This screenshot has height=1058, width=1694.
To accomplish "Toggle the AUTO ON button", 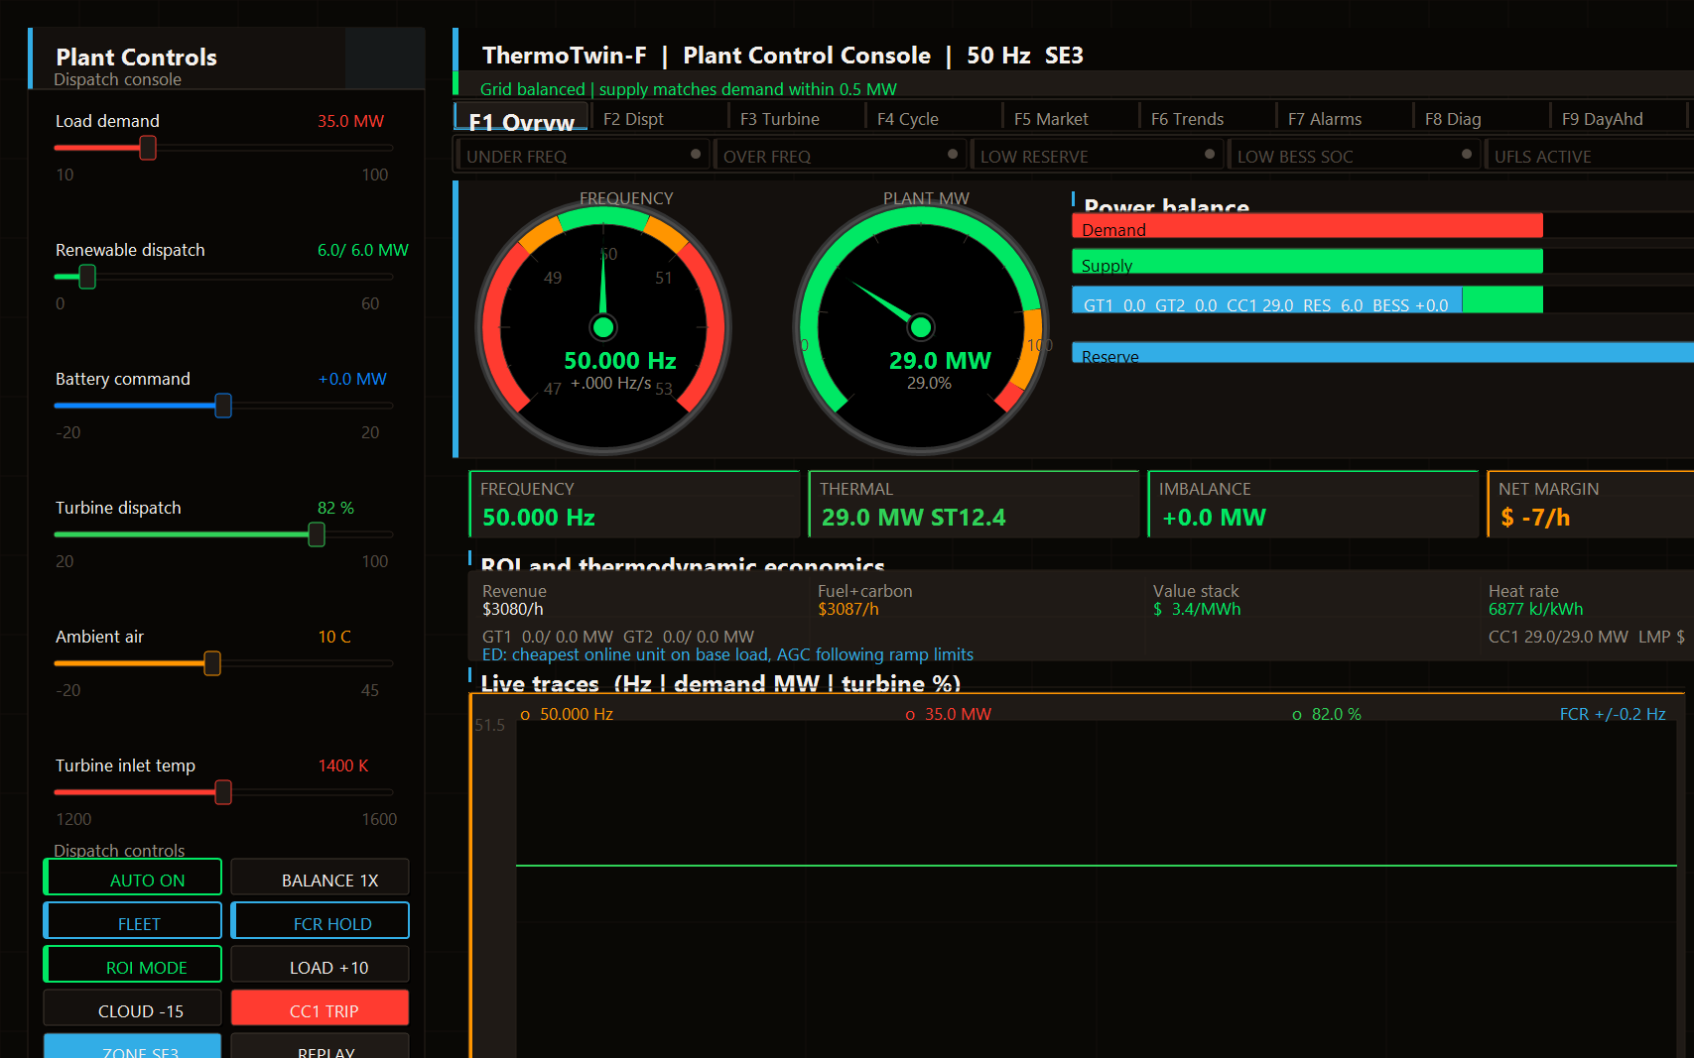I will (x=133, y=878).
